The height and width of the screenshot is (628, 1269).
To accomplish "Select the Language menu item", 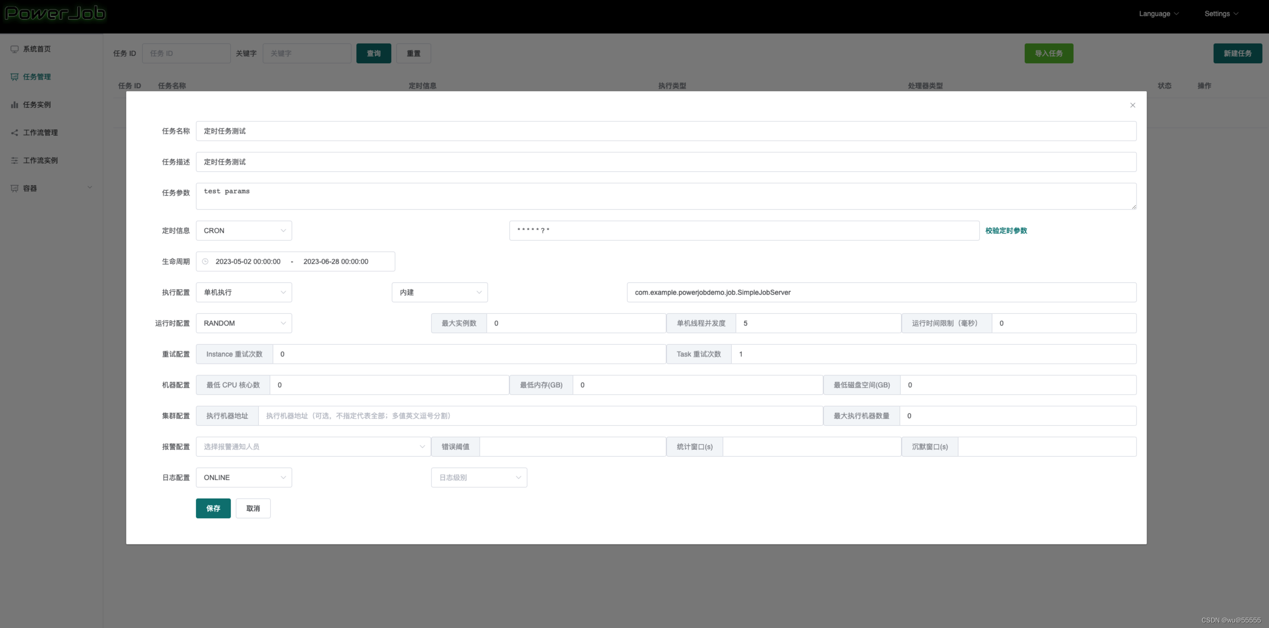I will pyautogui.click(x=1156, y=13).
